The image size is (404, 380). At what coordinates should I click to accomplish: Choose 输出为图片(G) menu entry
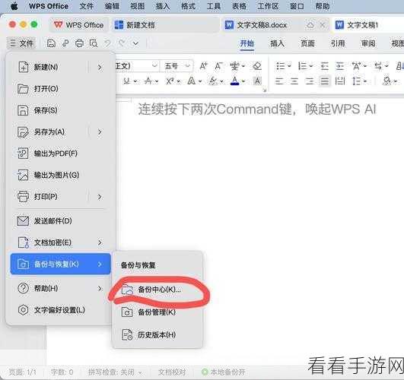pos(61,175)
